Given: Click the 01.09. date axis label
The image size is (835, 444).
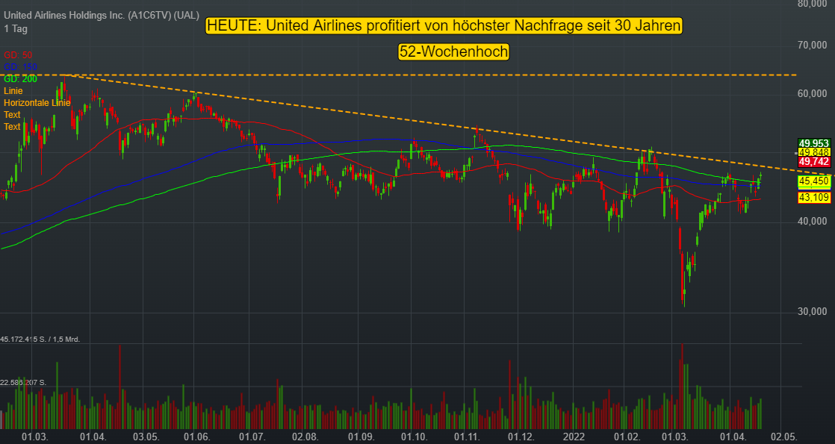Looking at the screenshot, I should (361, 437).
